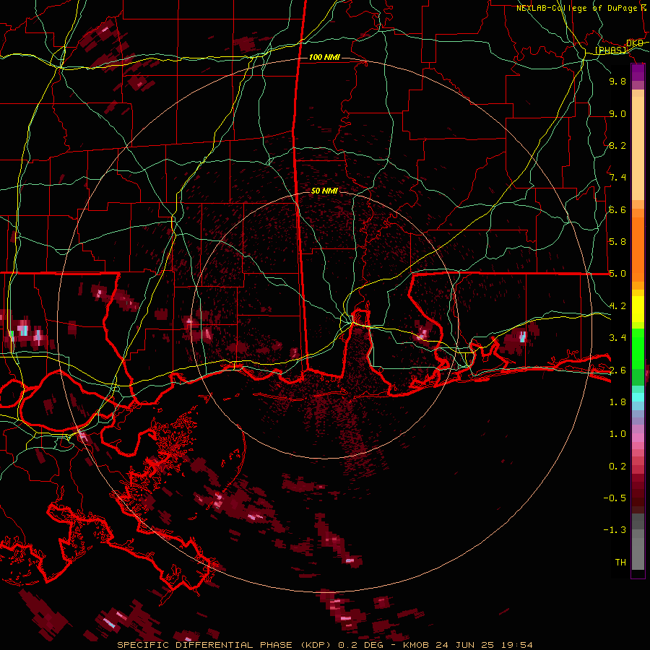Click the 8.2 value on the color scale
650x650 pixels.
(617, 145)
